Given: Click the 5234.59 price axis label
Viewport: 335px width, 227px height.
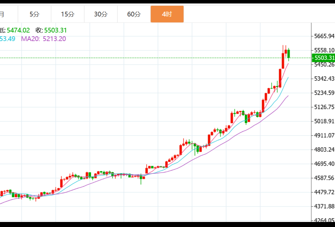Looking at the screenshot, I should [324, 93].
